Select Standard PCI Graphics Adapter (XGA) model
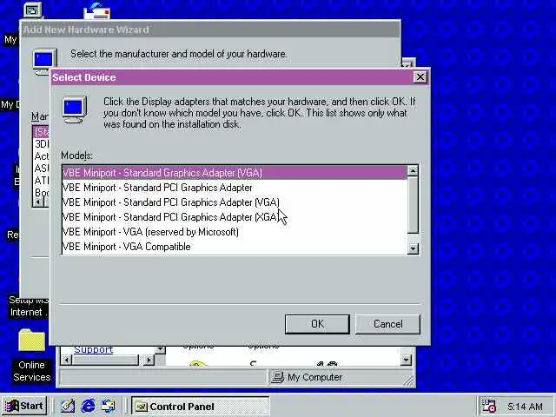This screenshot has height=417, width=556. (x=234, y=217)
